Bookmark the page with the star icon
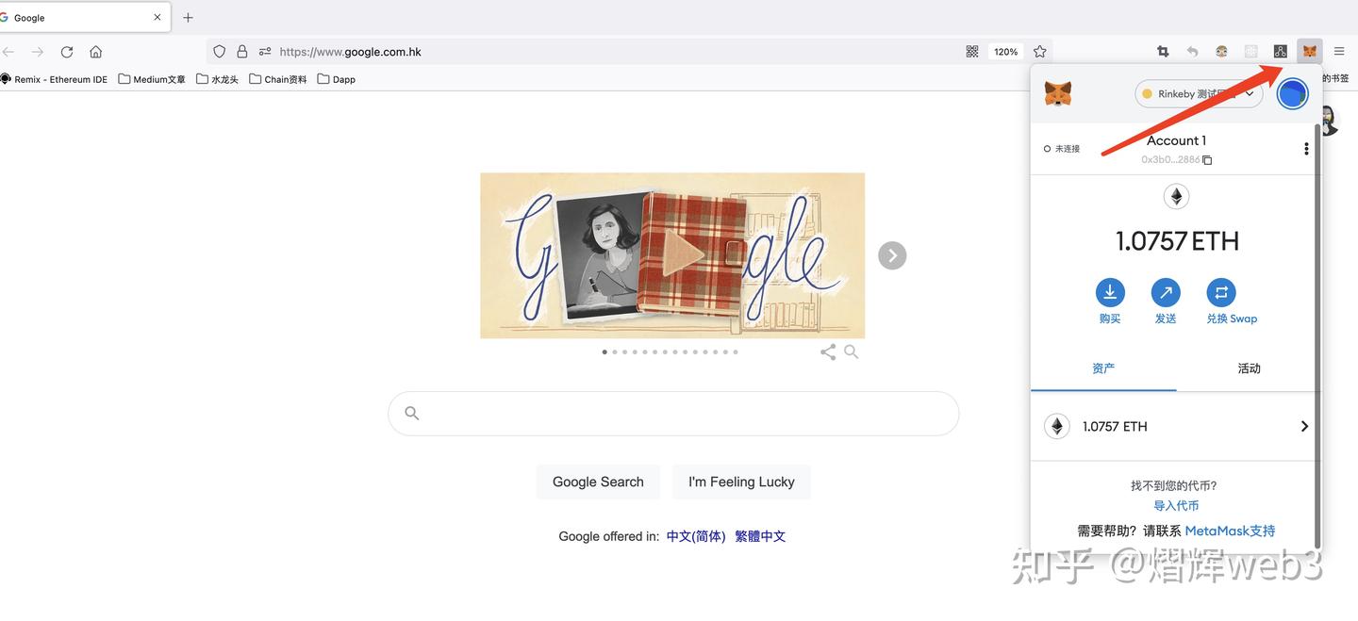This screenshot has height=621, width=1358. [1040, 52]
